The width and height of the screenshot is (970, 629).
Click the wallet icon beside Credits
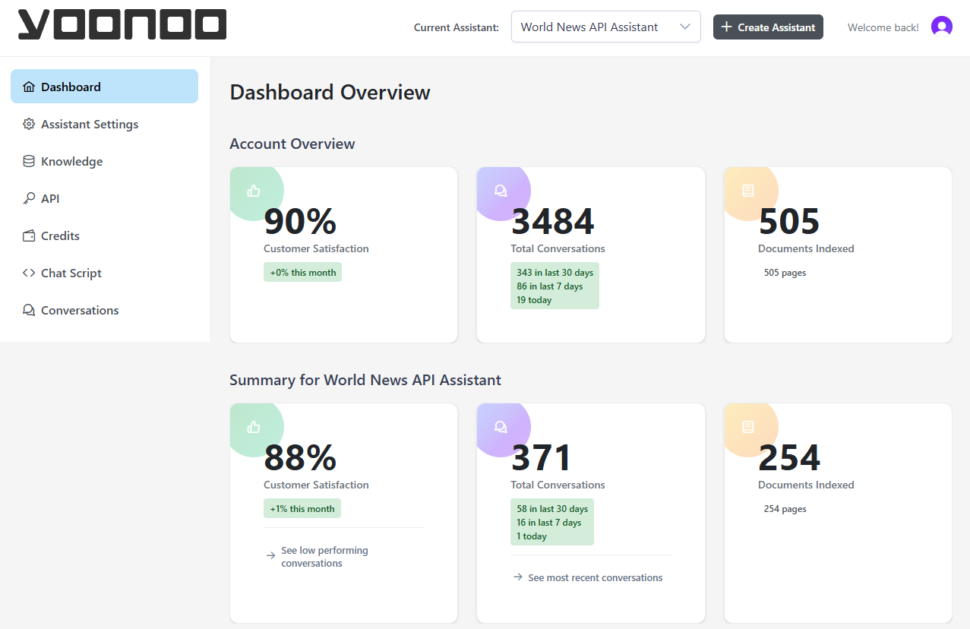(29, 235)
